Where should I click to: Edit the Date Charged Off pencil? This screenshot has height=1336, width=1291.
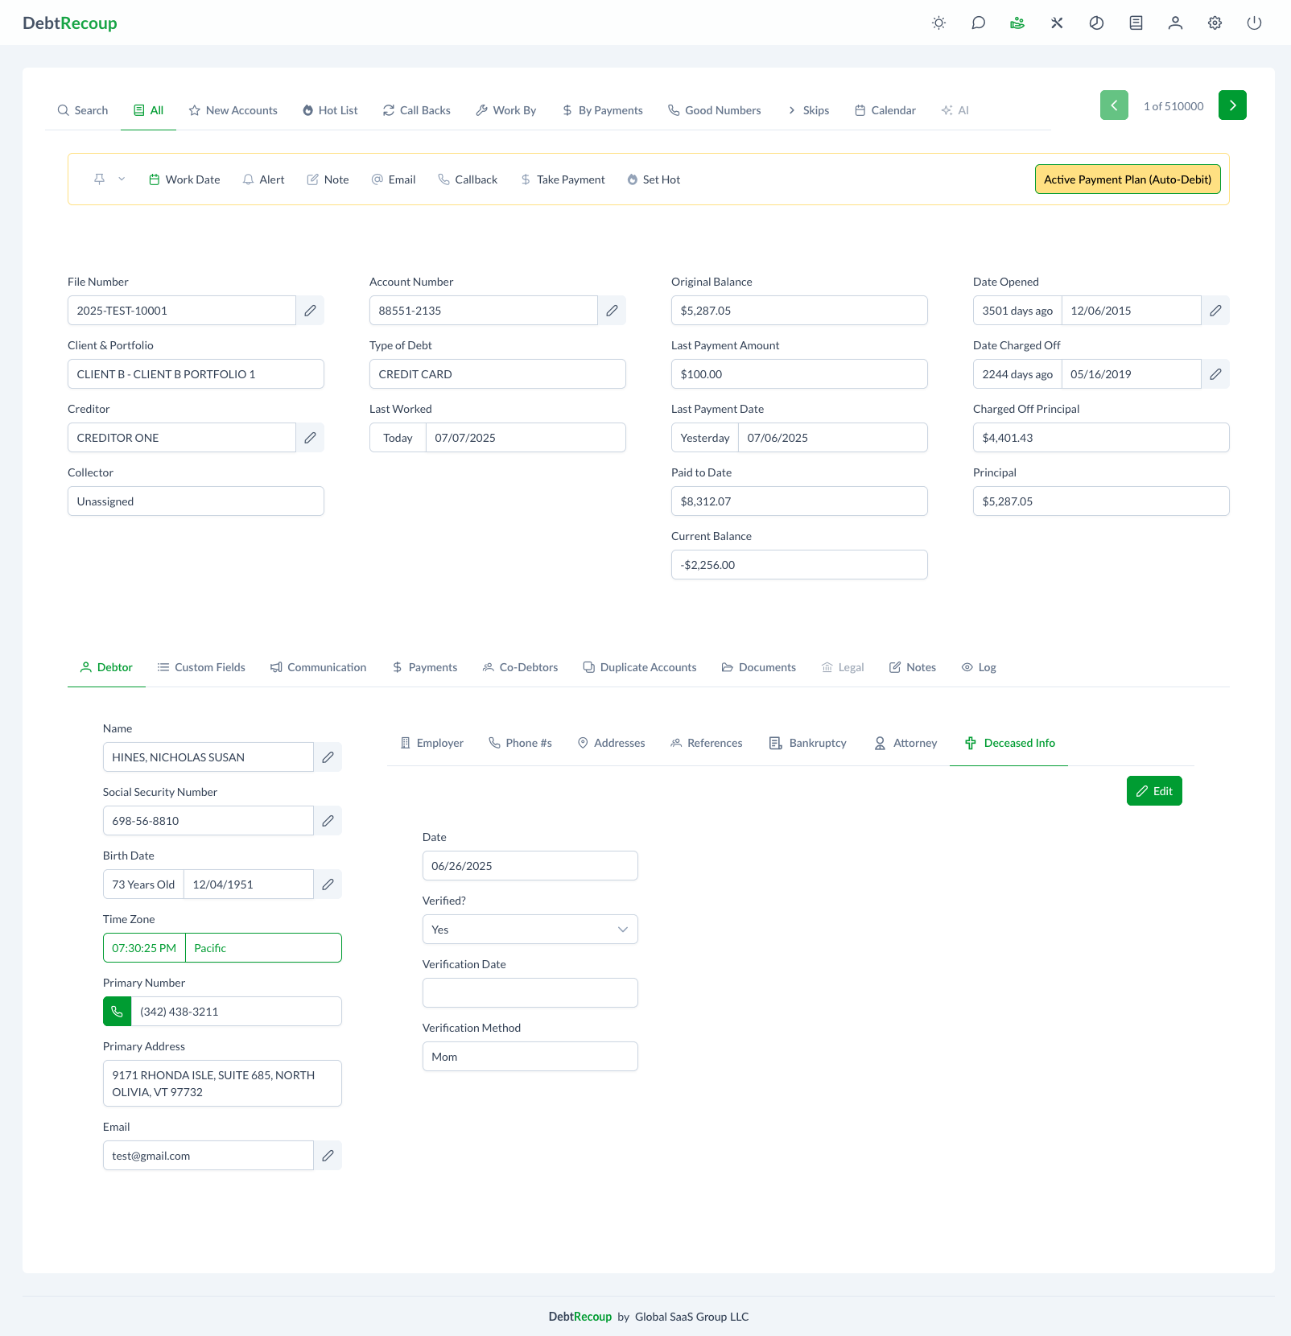pos(1215,374)
